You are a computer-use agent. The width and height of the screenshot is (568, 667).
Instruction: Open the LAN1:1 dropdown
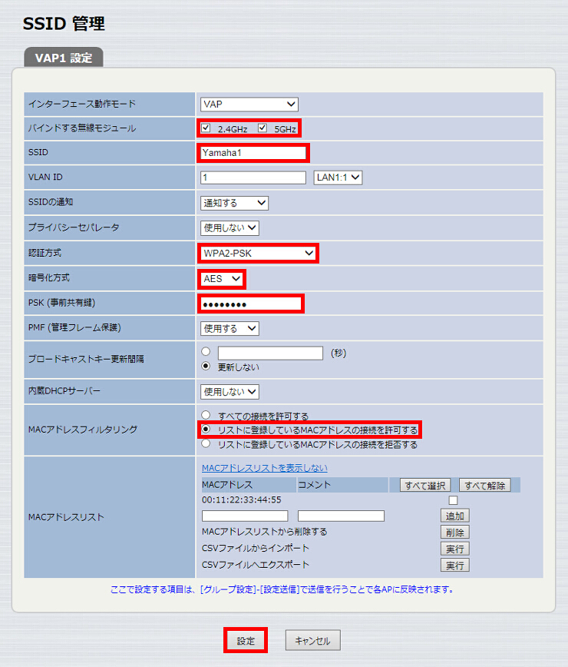tap(338, 178)
